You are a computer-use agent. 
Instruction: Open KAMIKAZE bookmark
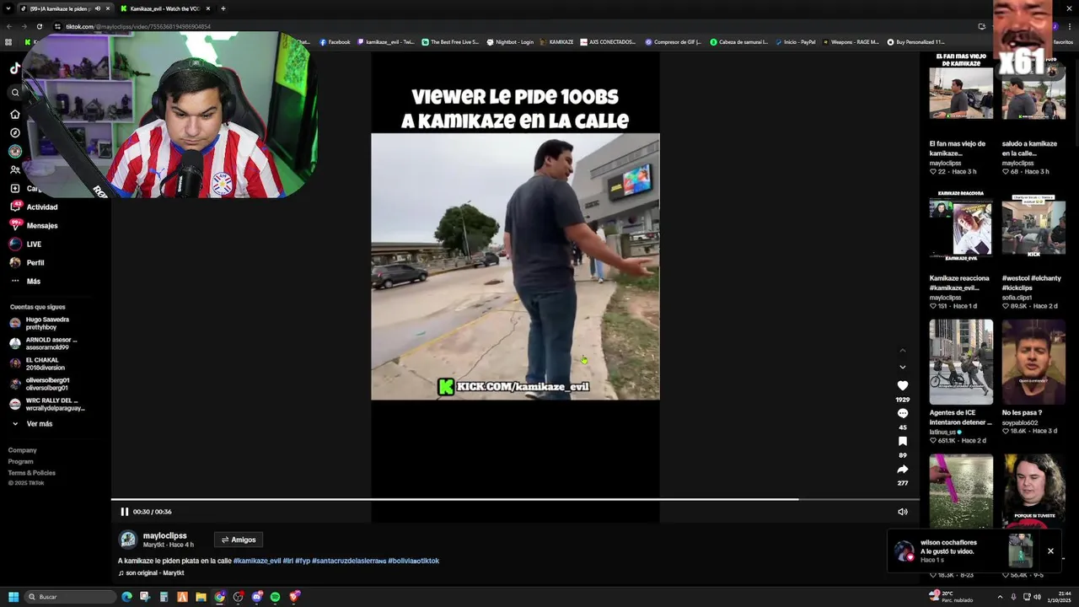556,42
